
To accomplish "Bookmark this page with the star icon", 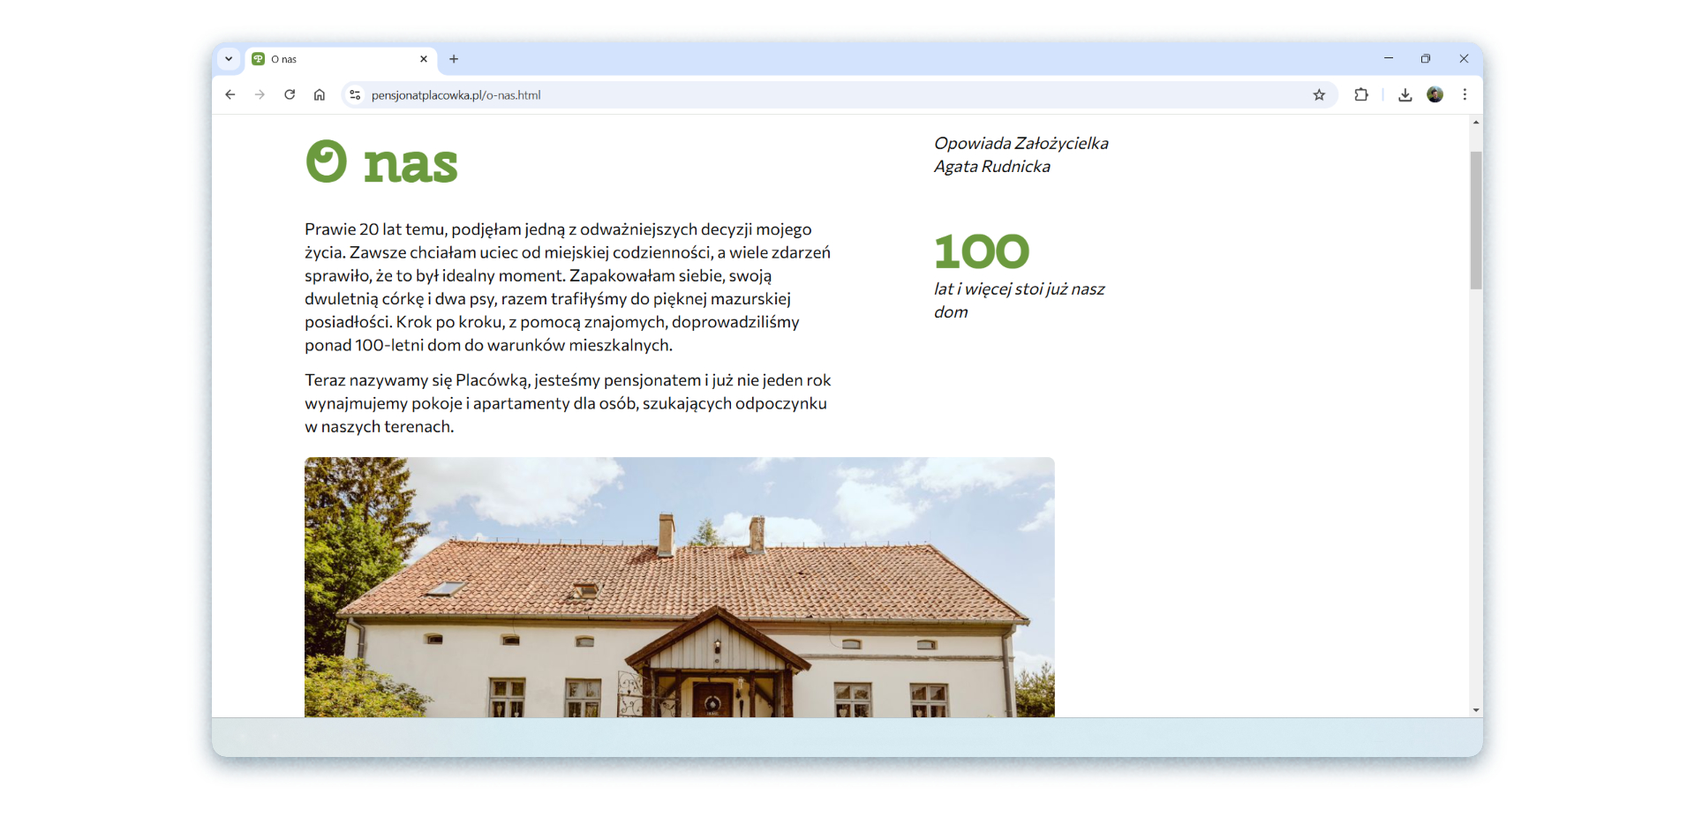I will [1319, 94].
